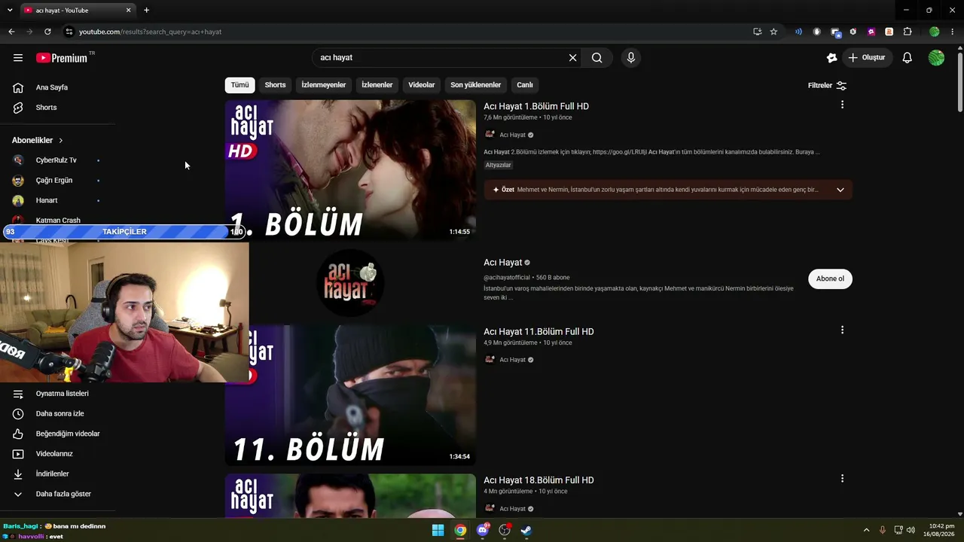Open the Acı Hayat 1.Bölüm Full HD title
The image size is (964, 542).
pos(536,106)
